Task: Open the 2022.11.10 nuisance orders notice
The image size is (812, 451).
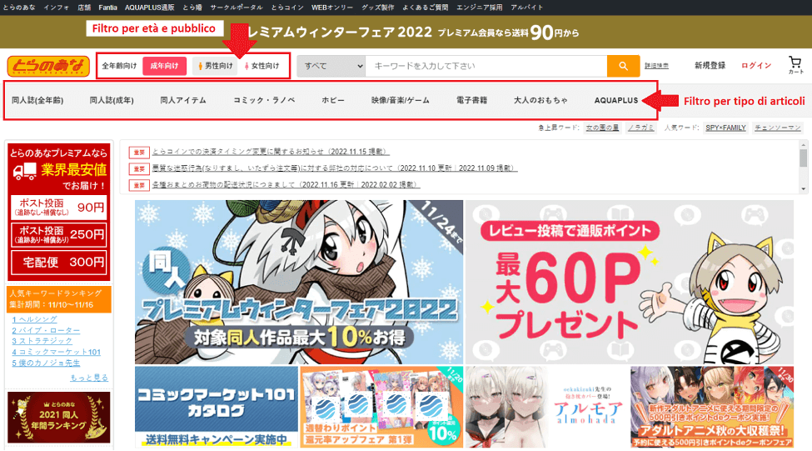Action: point(335,168)
